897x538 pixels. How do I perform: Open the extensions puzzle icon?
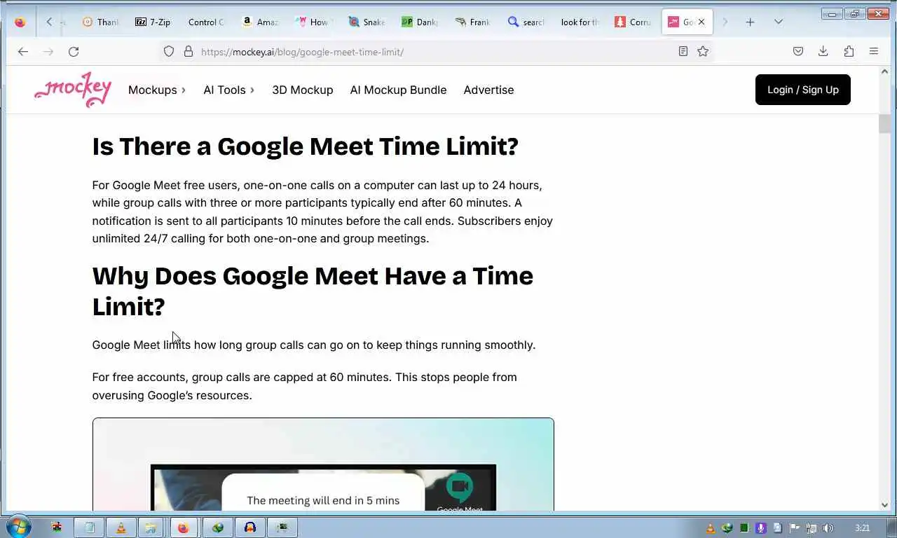point(849,52)
